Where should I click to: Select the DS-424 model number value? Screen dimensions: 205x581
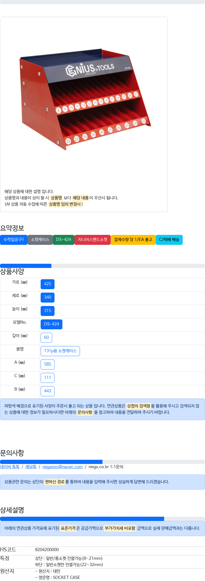click(51, 324)
